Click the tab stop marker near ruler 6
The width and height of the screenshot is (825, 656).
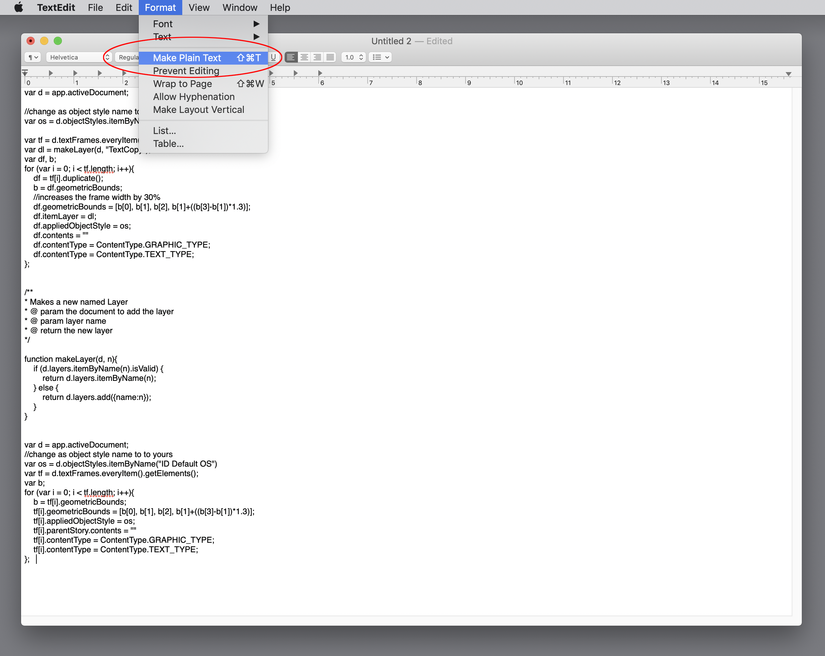click(320, 73)
